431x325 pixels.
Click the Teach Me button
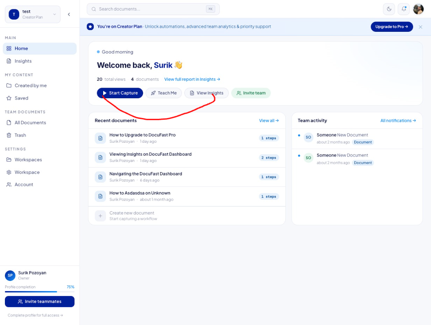click(x=164, y=93)
